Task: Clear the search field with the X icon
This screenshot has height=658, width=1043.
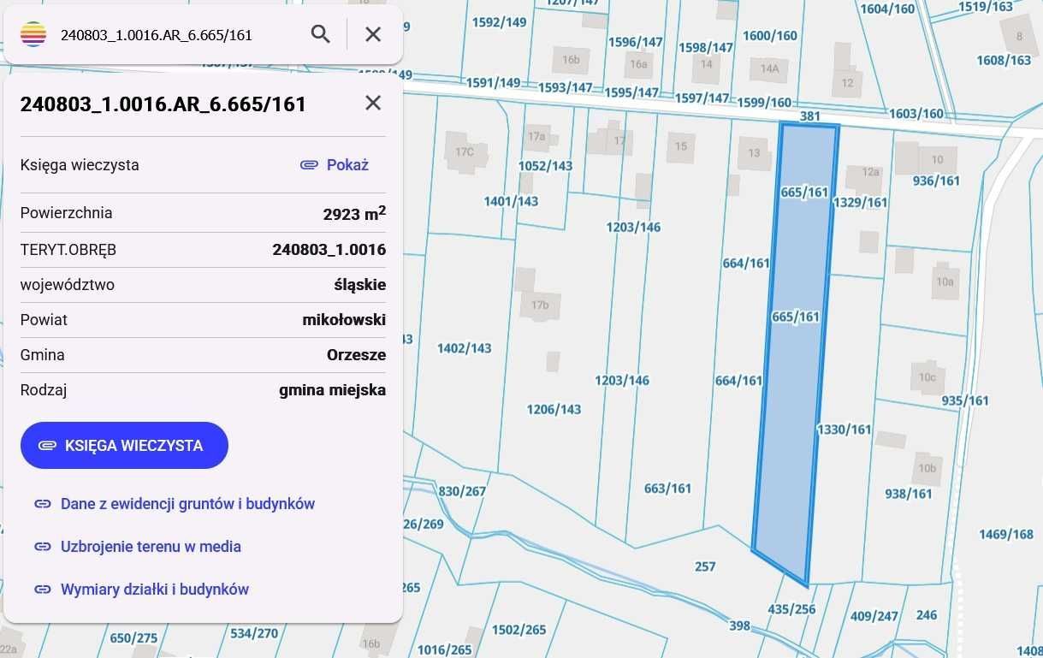Action: 373,34
